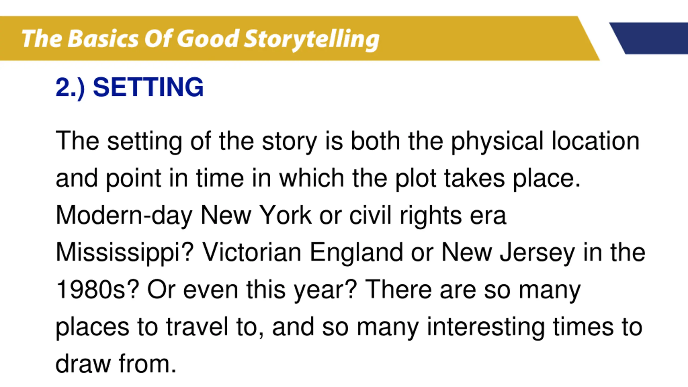688x387 pixels.
Task: Click the "The Basics Of Good Storytelling" title
Action: pyautogui.click(x=200, y=39)
